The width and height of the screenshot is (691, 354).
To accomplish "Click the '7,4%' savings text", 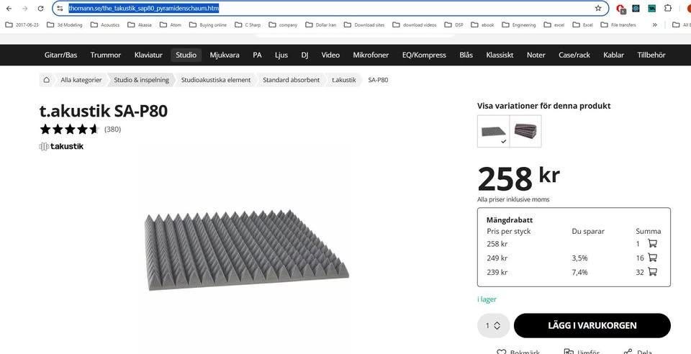I will pyautogui.click(x=579, y=273).
